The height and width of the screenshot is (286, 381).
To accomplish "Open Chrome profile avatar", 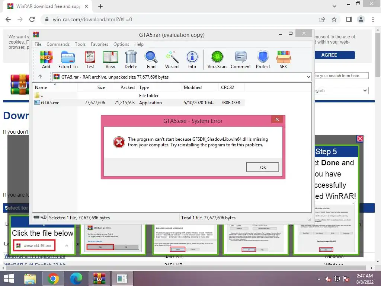I will 361,19.
